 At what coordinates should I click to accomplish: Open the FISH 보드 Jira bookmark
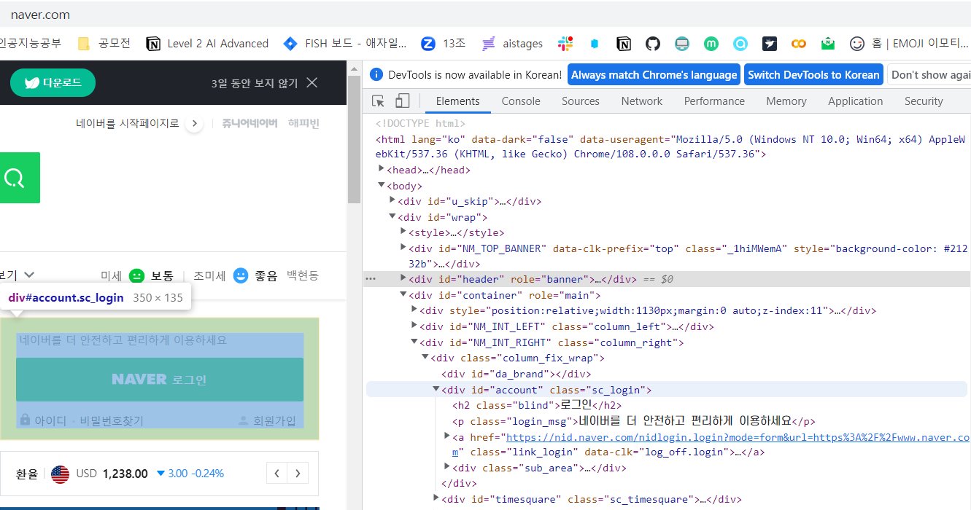point(344,44)
